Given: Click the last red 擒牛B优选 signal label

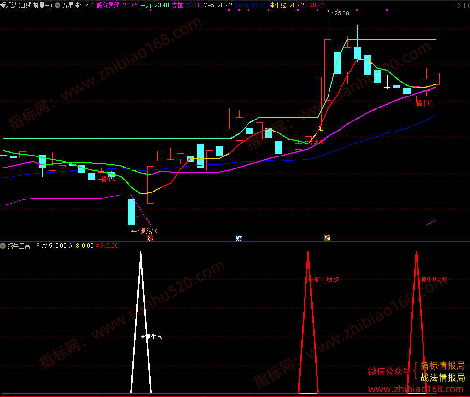Looking at the screenshot, I should click(432, 280).
